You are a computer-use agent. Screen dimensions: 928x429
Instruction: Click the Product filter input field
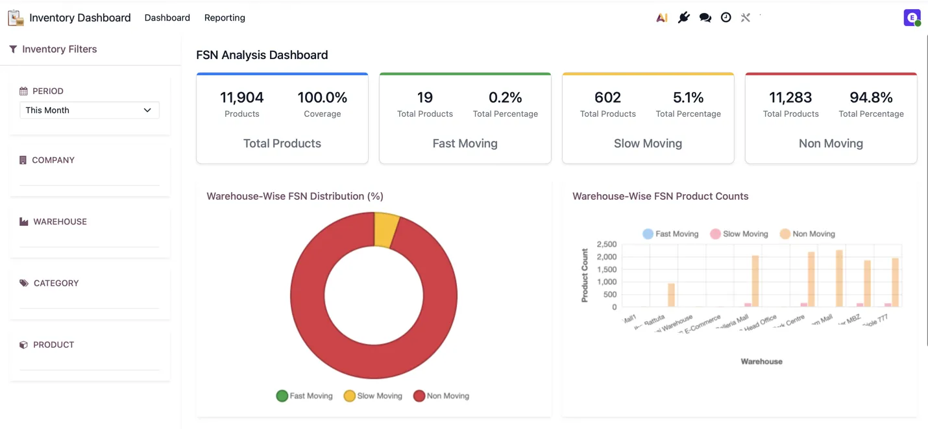tap(90, 362)
